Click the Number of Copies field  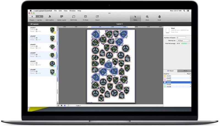(181, 38)
